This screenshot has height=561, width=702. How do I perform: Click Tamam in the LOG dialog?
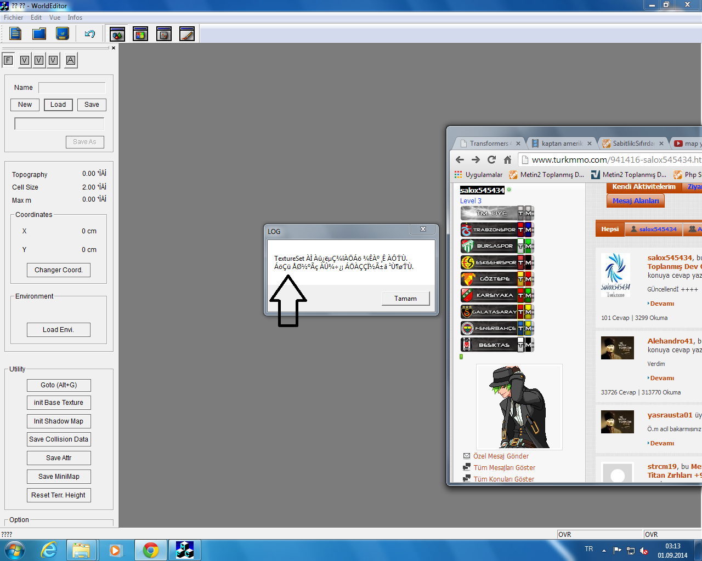coord(405,299)
